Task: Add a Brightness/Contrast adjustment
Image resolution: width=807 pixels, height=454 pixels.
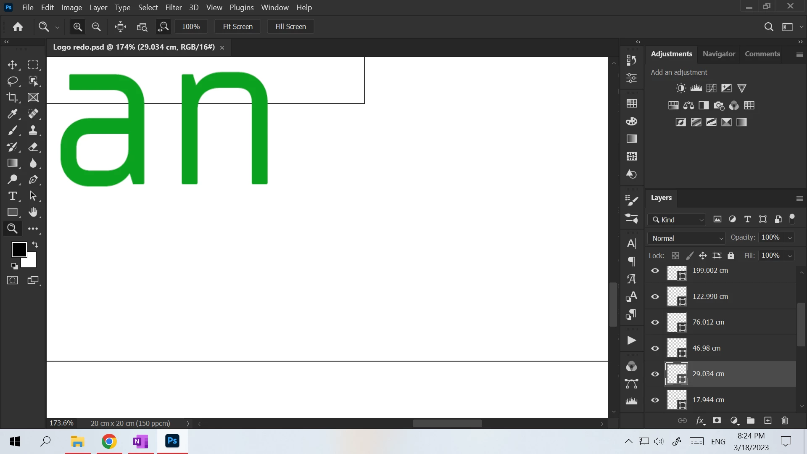Action: click(681, 88)
